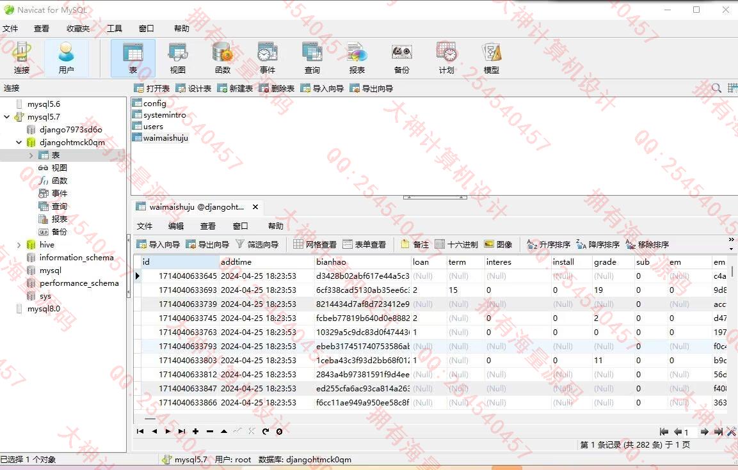
Task: Select the 表 (Table) button in the main toolbar
Action: pos(132,58)
